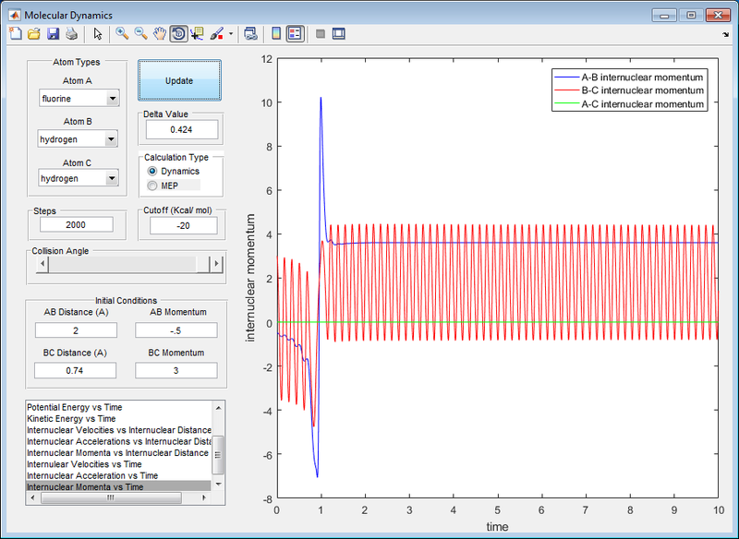
Task: Click the Collision Angle slider thumb
Action: click(x=203, y=264)
